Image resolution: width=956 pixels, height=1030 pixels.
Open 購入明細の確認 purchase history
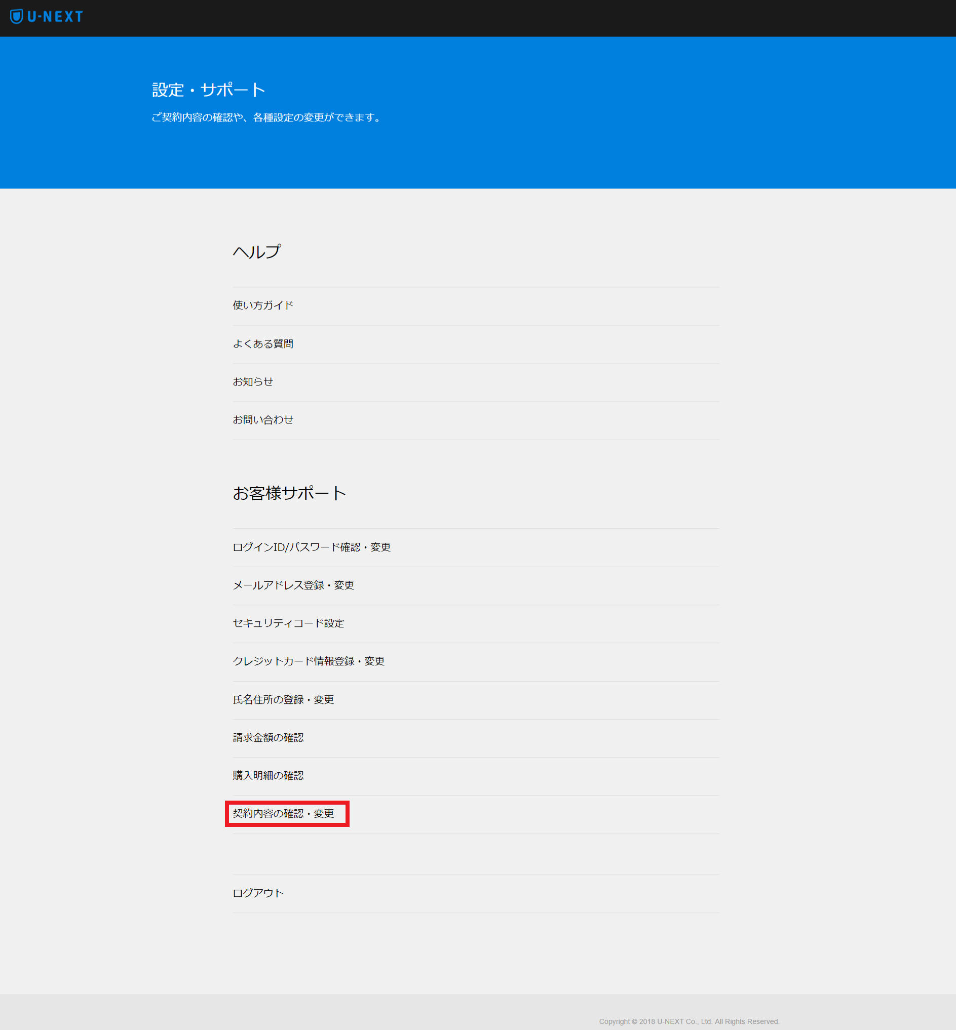(x=268, y=775)
